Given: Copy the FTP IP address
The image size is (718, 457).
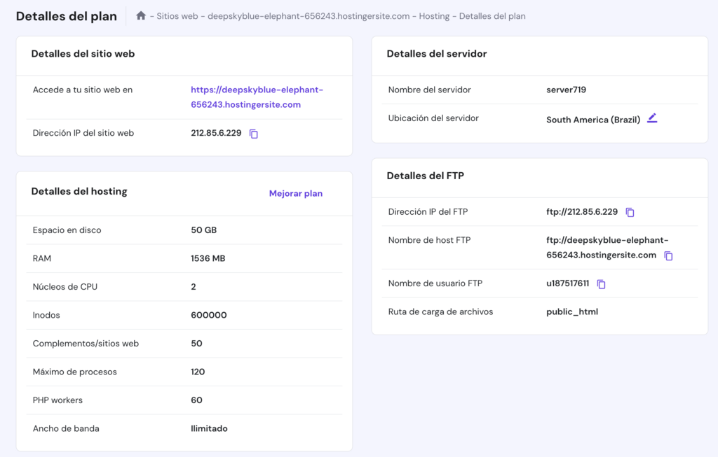Looking at the screenshot, I should click(630, 211).
